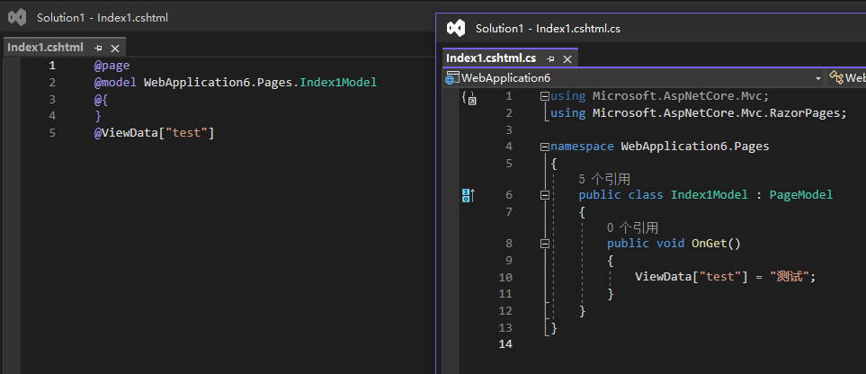Open the '0 个引用' CodeLens link
Viewport: 866px width, 374px height.
632,227
